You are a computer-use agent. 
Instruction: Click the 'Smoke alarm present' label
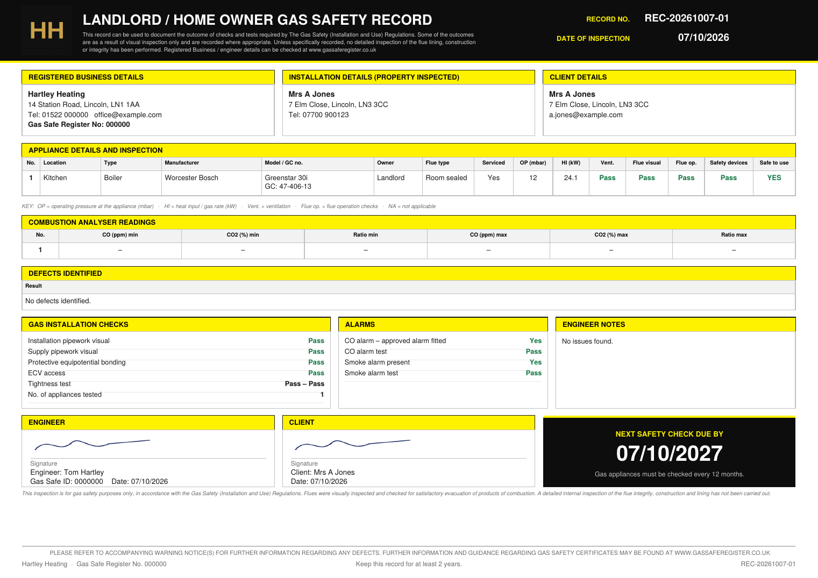point(377,362)
